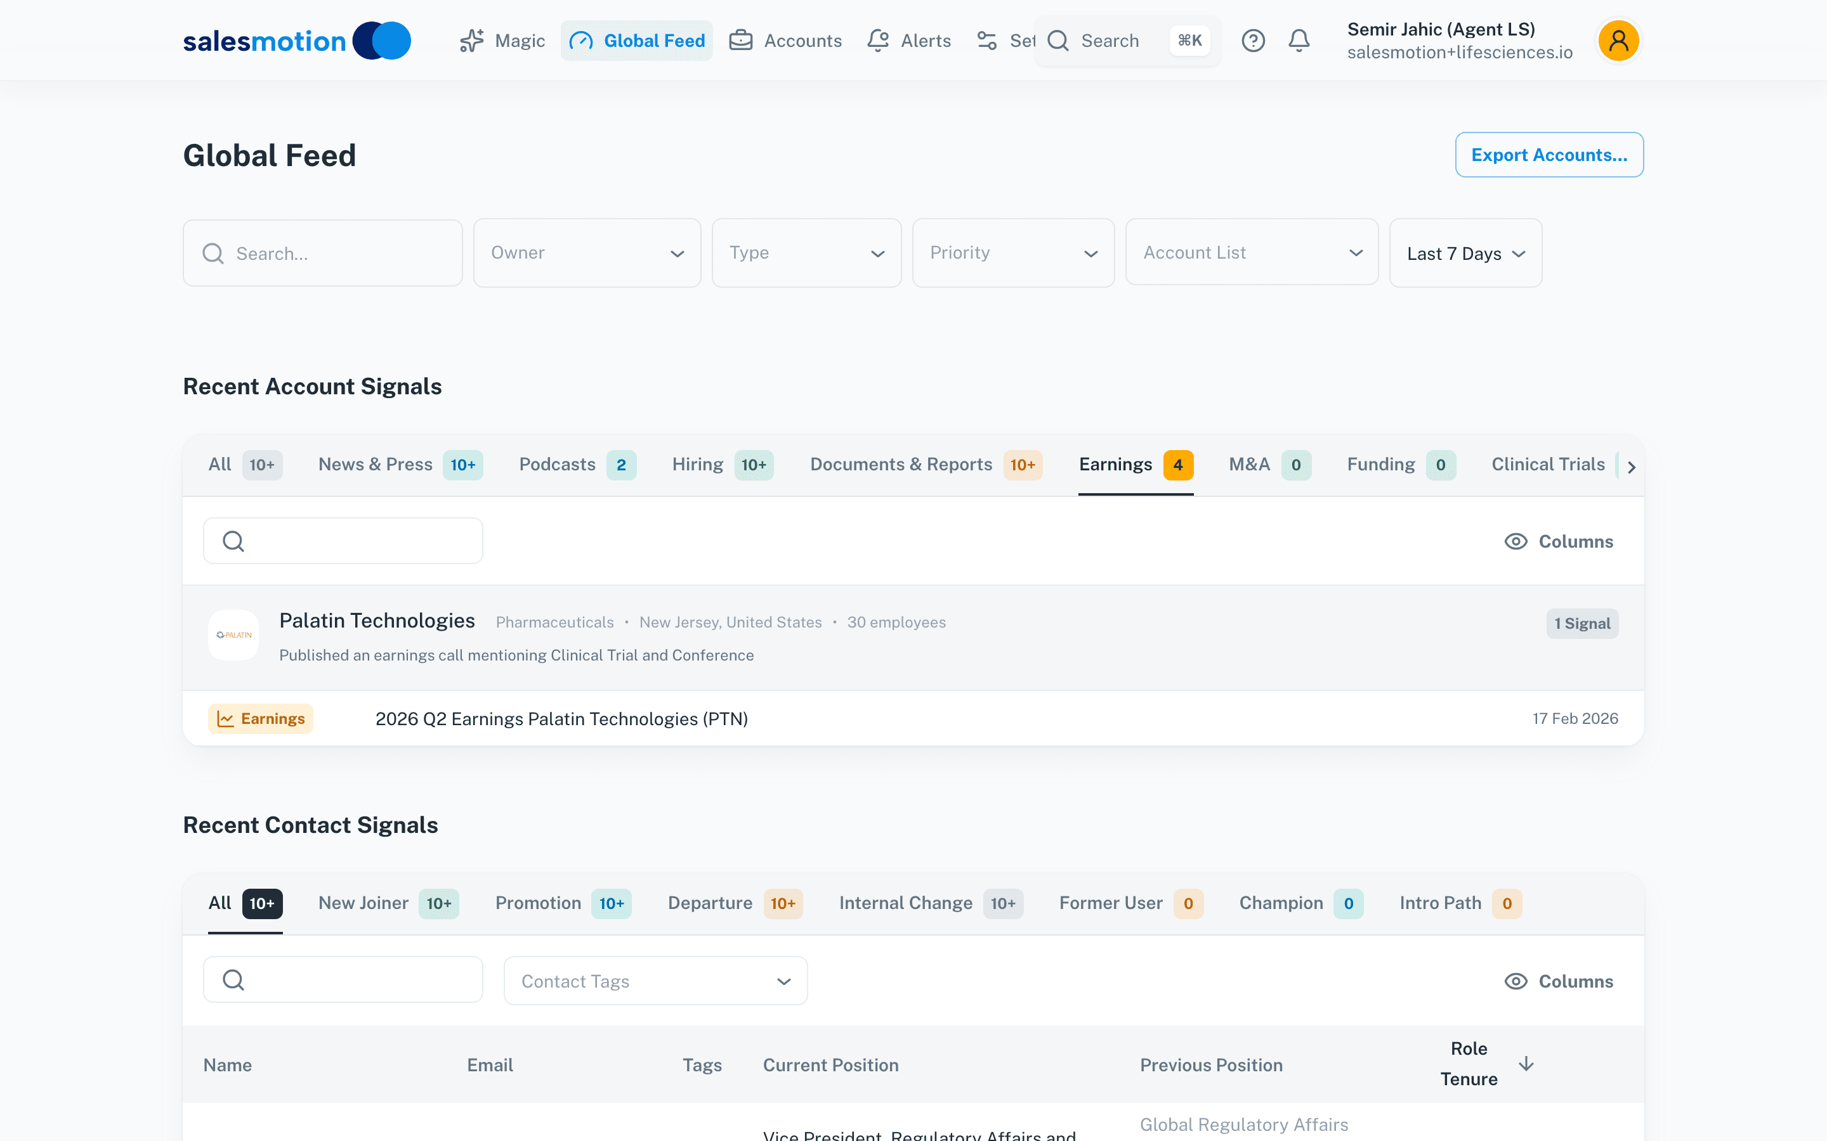Click the Accounts briefcase icon

point(740,41)
